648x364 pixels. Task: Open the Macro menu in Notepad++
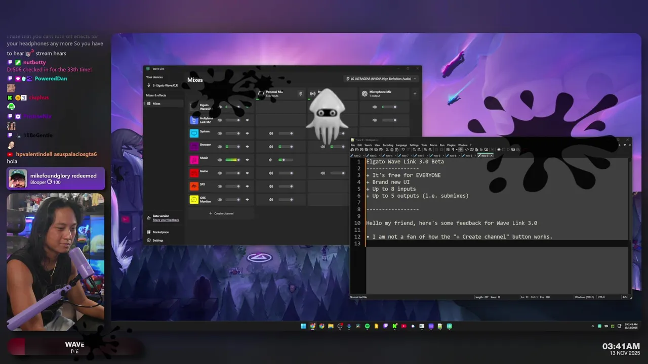[433, 145]
